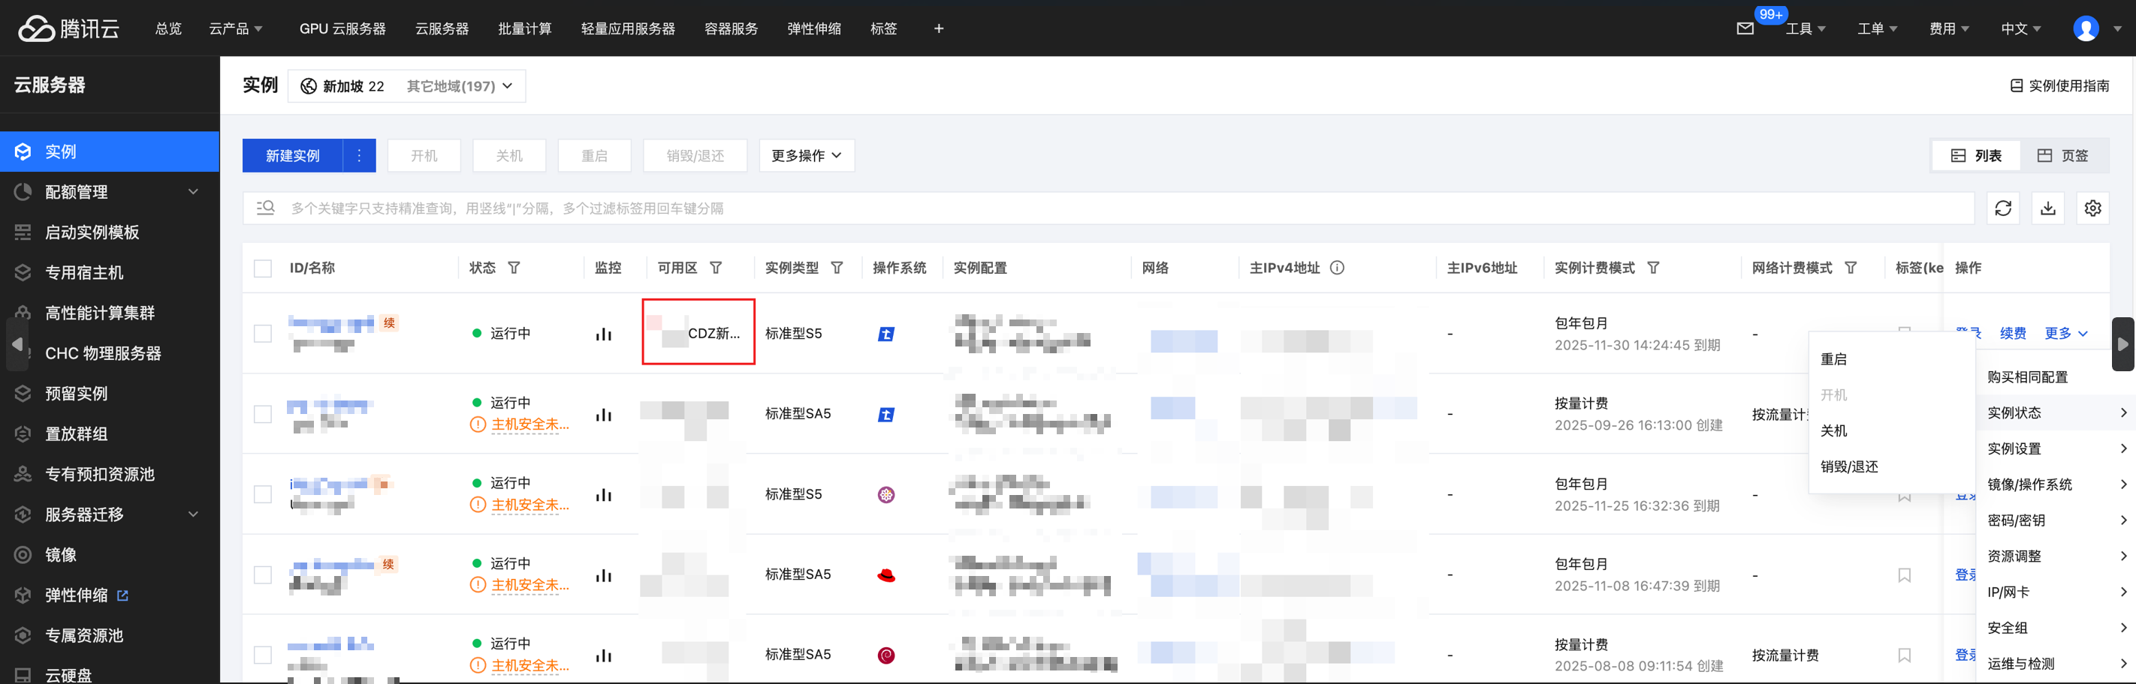Filter by 实例计费模式 funnel icon

tap(1653, 268)
